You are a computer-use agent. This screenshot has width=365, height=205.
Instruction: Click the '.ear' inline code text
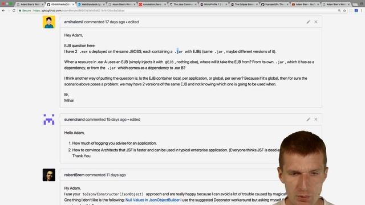click(84, 52)
